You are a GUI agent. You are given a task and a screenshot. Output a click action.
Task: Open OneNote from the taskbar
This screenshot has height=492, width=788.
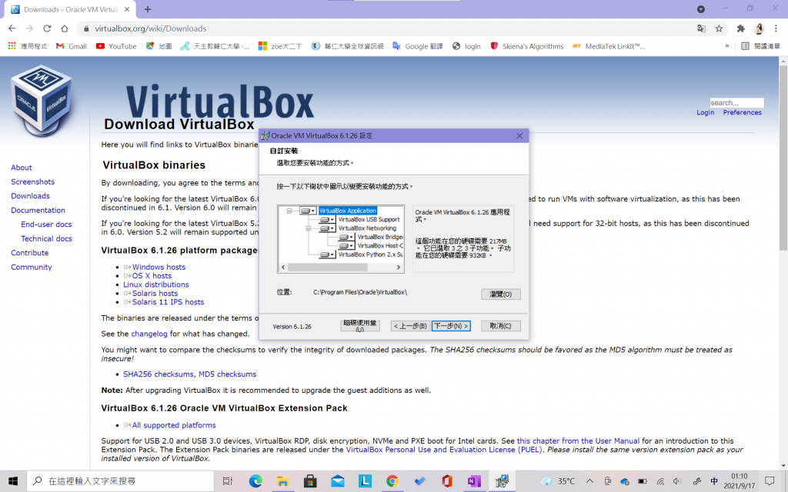coord(474,481)
